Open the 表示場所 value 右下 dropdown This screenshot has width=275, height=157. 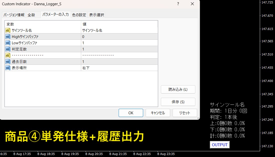click(x=119, y=68)
